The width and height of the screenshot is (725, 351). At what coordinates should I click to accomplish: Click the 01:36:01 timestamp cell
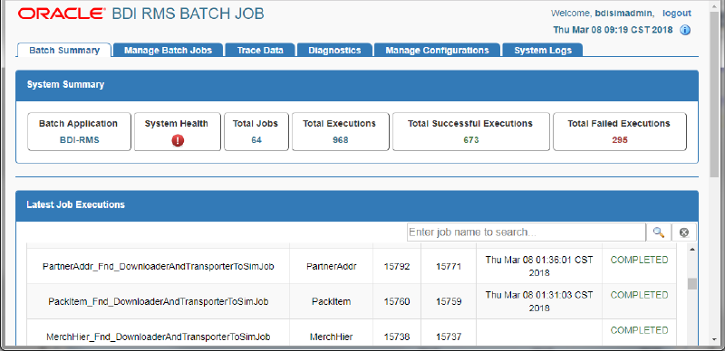539,266
